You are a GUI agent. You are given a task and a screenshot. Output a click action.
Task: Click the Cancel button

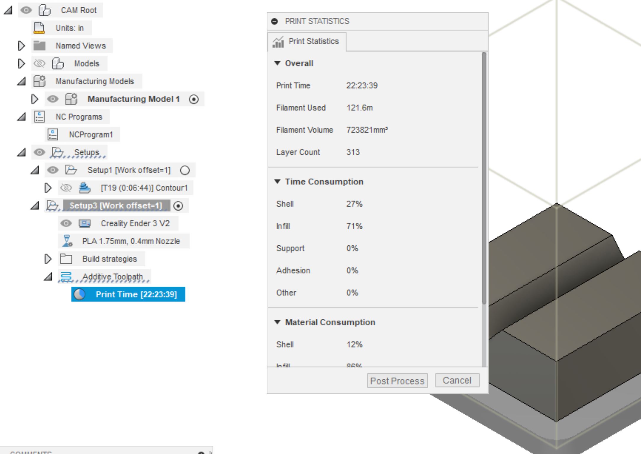[x=457, y=380]
